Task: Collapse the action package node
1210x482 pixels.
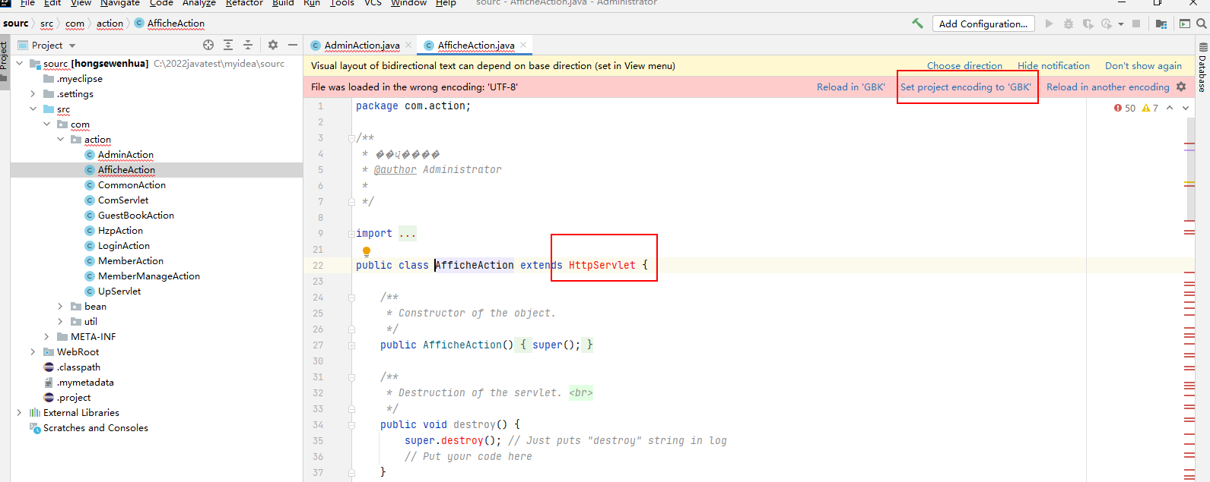Action: [60, 139]
